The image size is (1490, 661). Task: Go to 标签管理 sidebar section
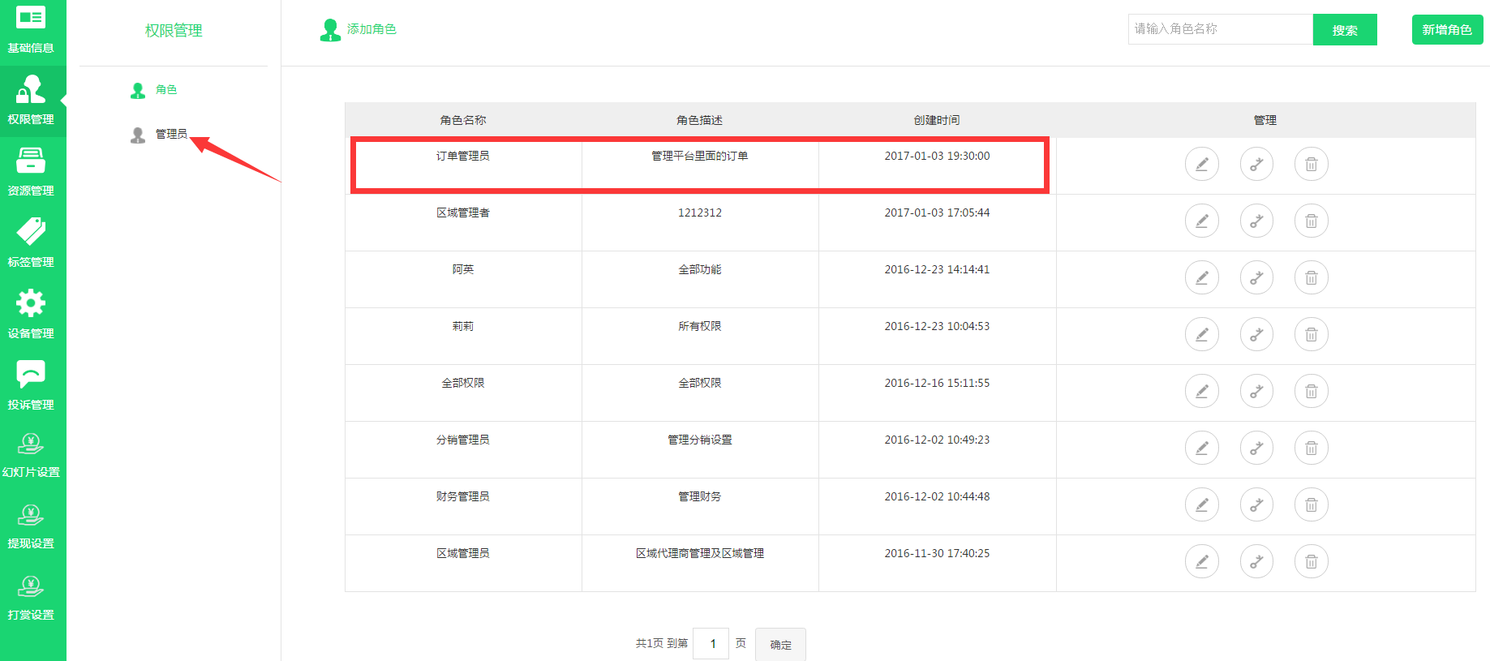coord(31,243)
